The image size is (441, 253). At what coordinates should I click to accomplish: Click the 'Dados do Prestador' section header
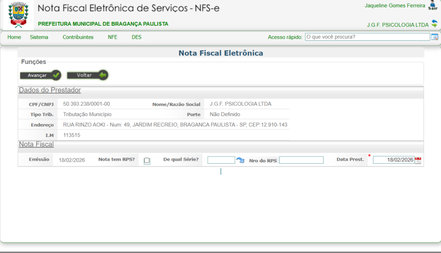50,90
